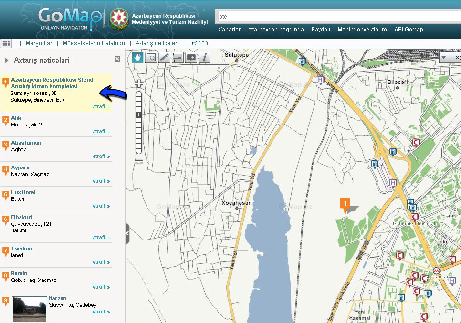Click the plus zoom in button
The height and width of the screenshot is (323, 461).
pyautogui.click(x=139, y=83)
